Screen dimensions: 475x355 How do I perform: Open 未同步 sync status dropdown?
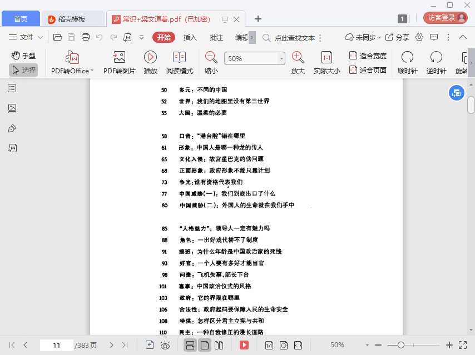(x=363, y=37)
